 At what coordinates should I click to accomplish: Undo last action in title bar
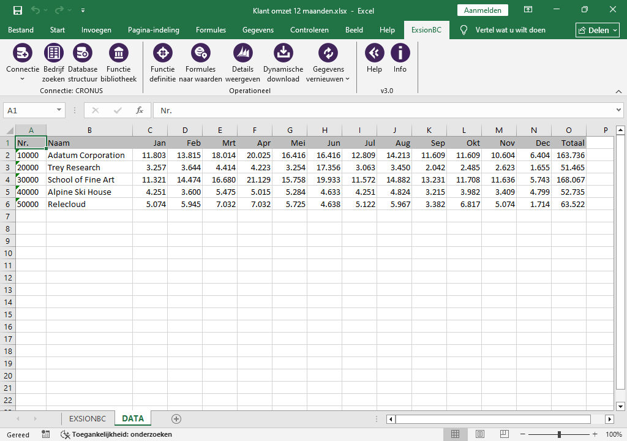[35, 10]
